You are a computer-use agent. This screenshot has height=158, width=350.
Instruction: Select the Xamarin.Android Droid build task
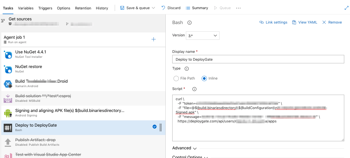coord(83,83)
